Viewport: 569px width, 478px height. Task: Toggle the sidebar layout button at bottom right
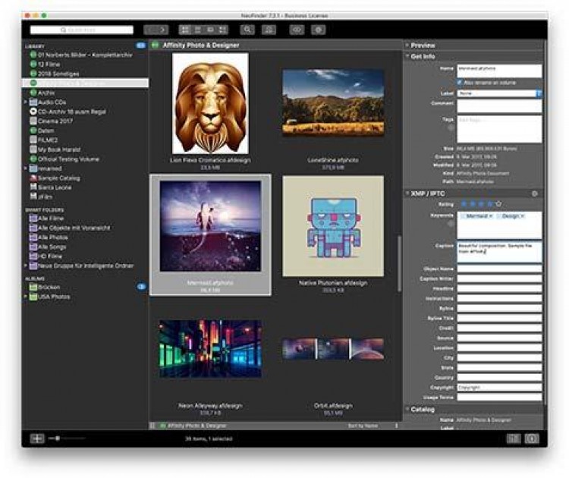tap(514, 439)
